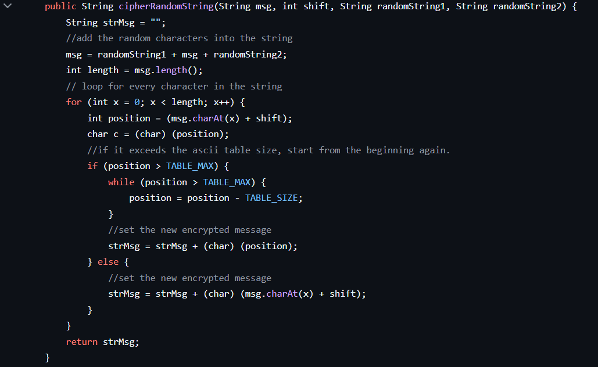Click the comment about exceeding ascii table size
The width and height of the screenshot is (598, 367).
click(x=268, y=150)
